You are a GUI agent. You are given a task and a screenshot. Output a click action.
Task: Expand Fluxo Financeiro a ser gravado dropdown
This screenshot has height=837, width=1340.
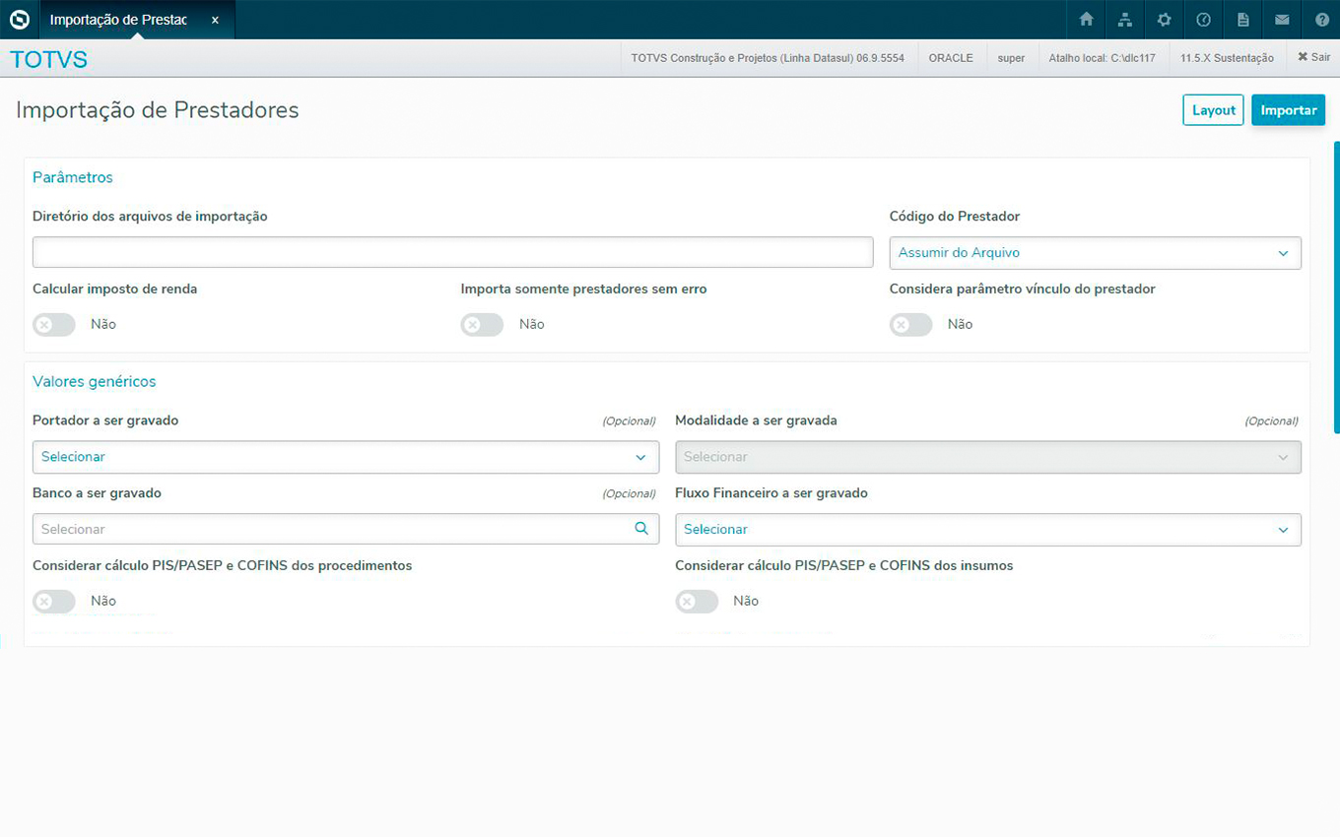click(987, 530)
